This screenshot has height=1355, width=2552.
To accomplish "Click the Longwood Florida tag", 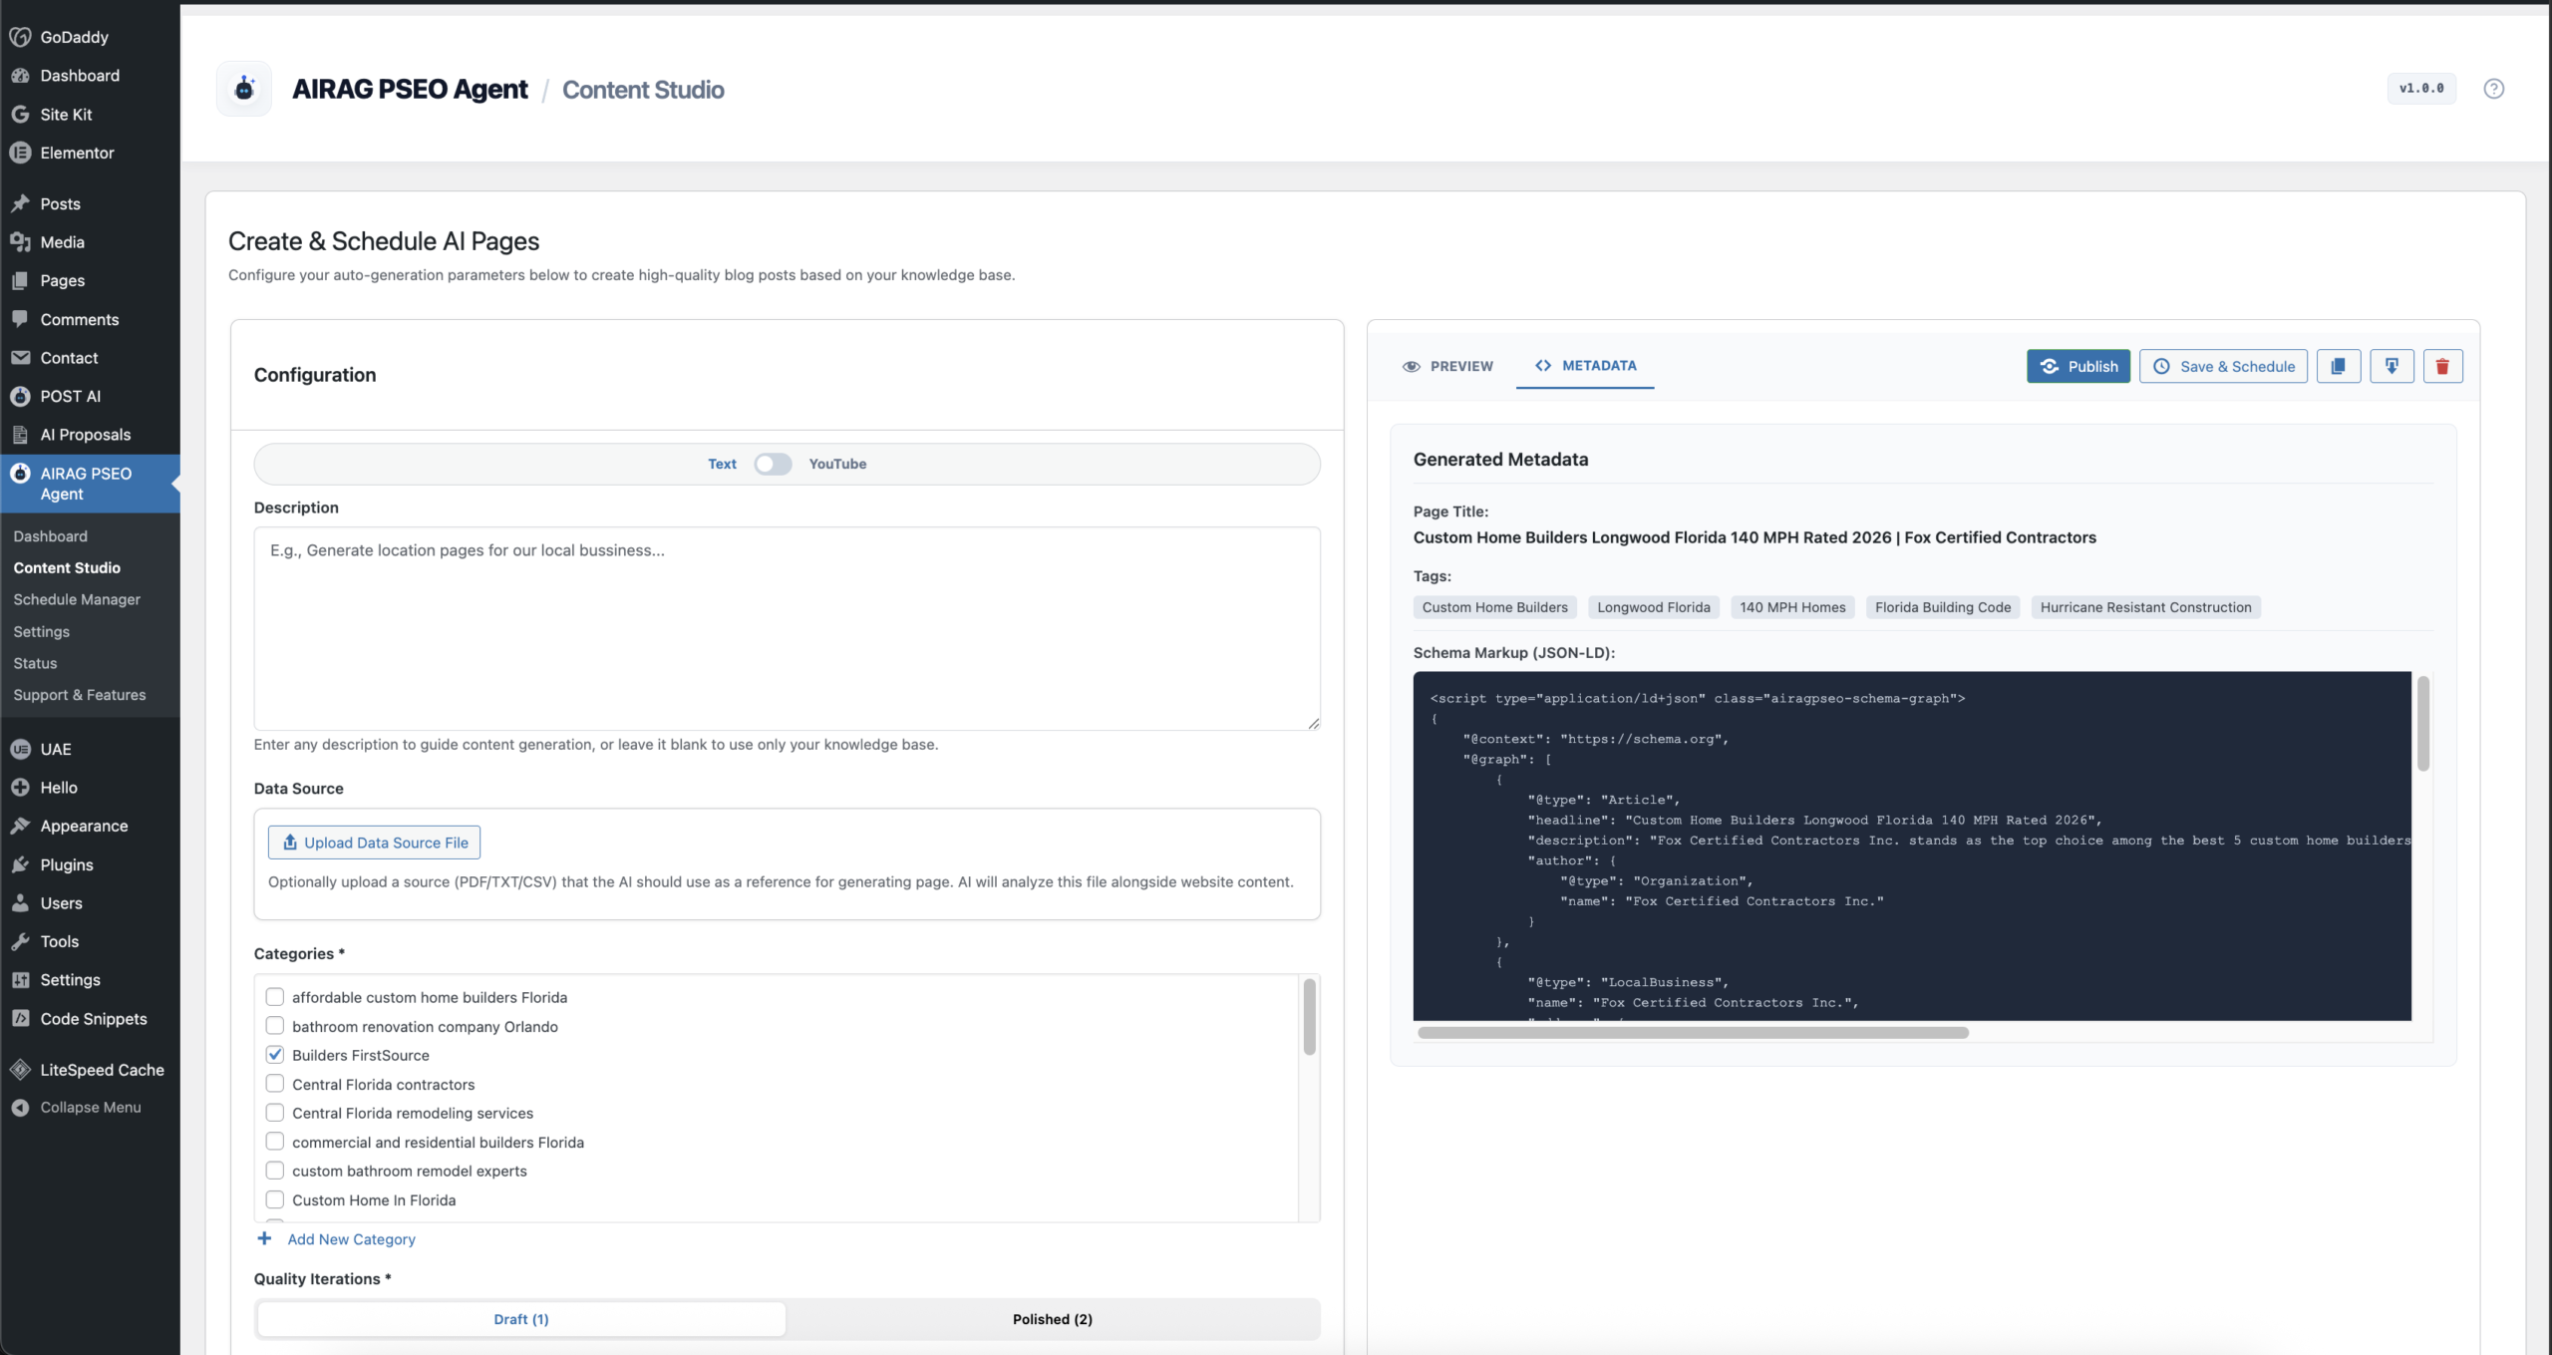I will pos(1654,607).
